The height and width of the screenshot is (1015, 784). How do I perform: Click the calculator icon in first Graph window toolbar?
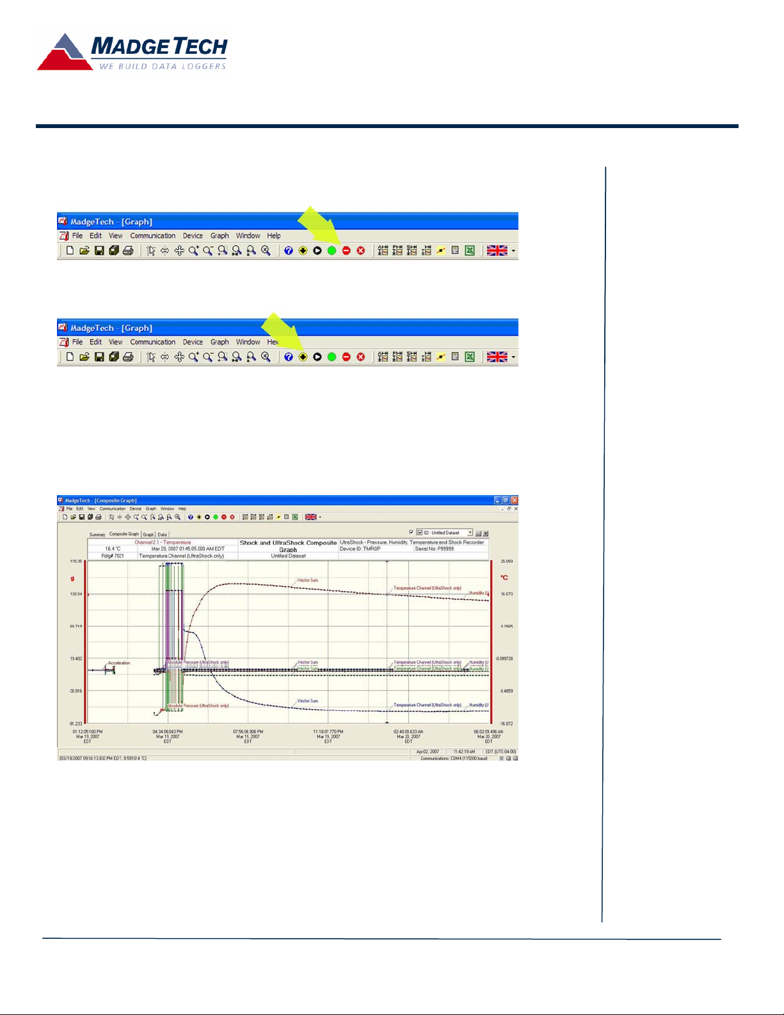coord(455,250)
